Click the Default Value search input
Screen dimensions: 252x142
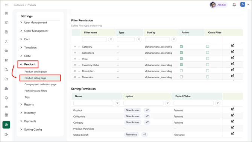pyautogui.click(x=193, y=103)
